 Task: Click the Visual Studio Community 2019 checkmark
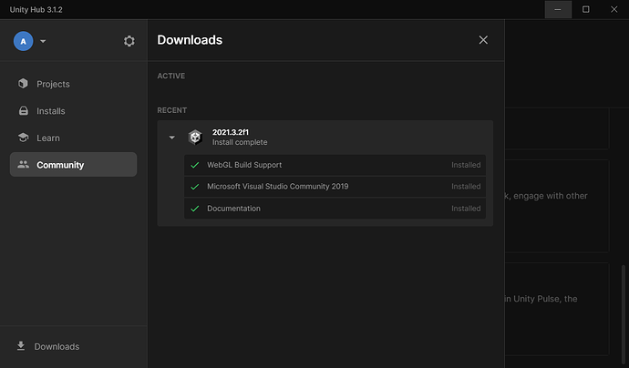click(194, 187)
